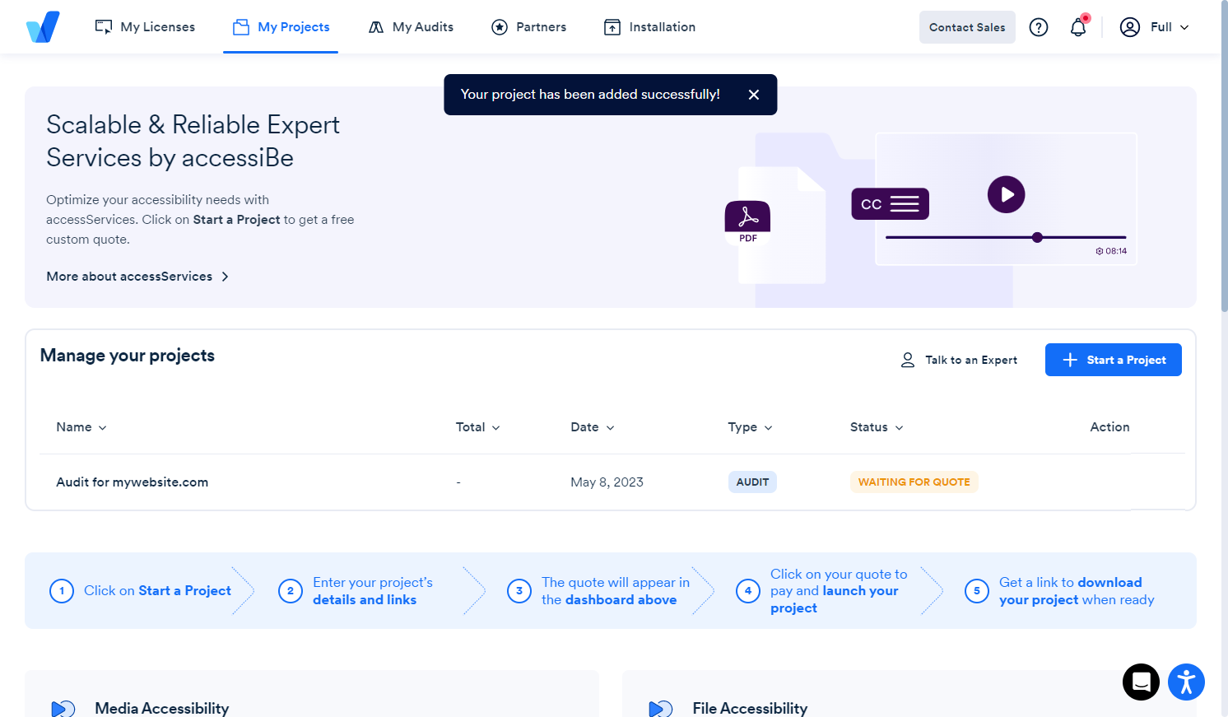Click the Media Accessibility play icon
Viewport: 1228px width, 717px height.
[x=63, y=708]
